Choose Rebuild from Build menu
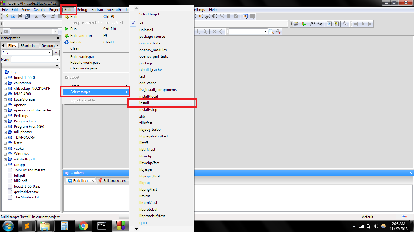Image resolution: width=414 pixels, height=232 pixels. click(96, 42)
